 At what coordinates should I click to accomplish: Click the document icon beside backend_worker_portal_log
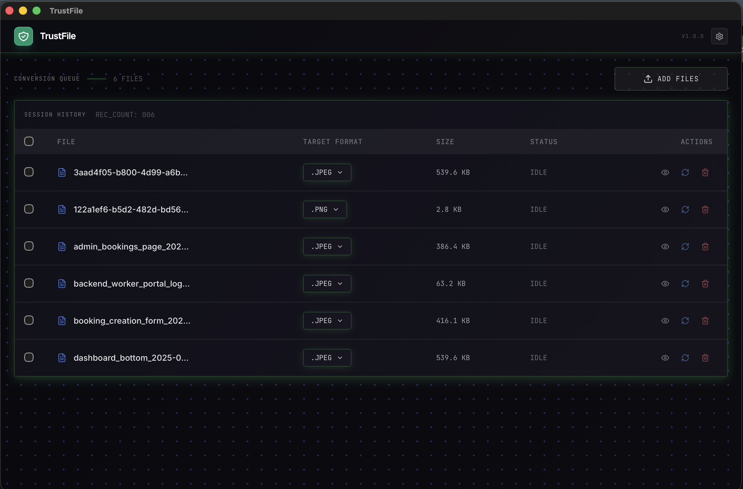[62, 283]
